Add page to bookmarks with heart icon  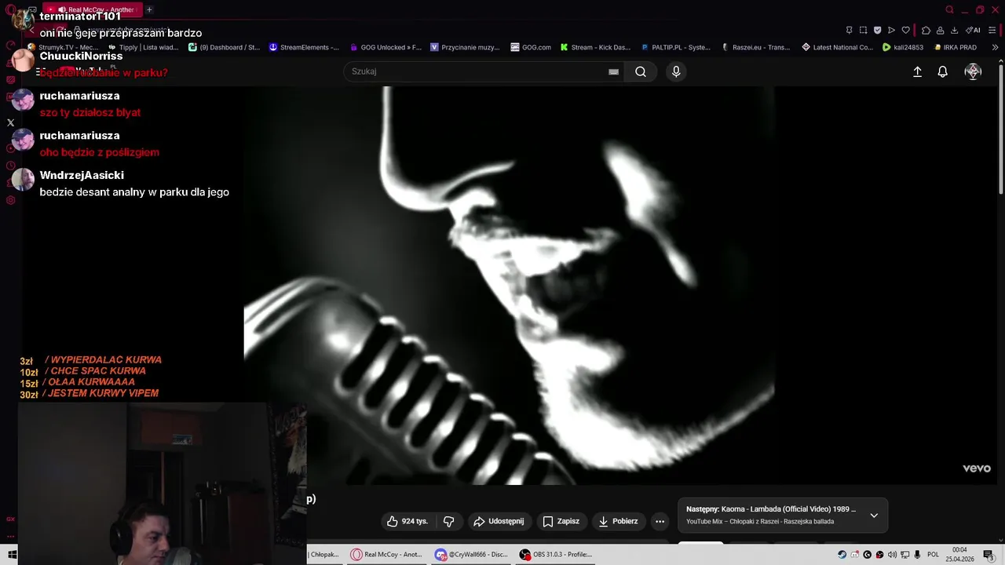(x=905, y=31)
